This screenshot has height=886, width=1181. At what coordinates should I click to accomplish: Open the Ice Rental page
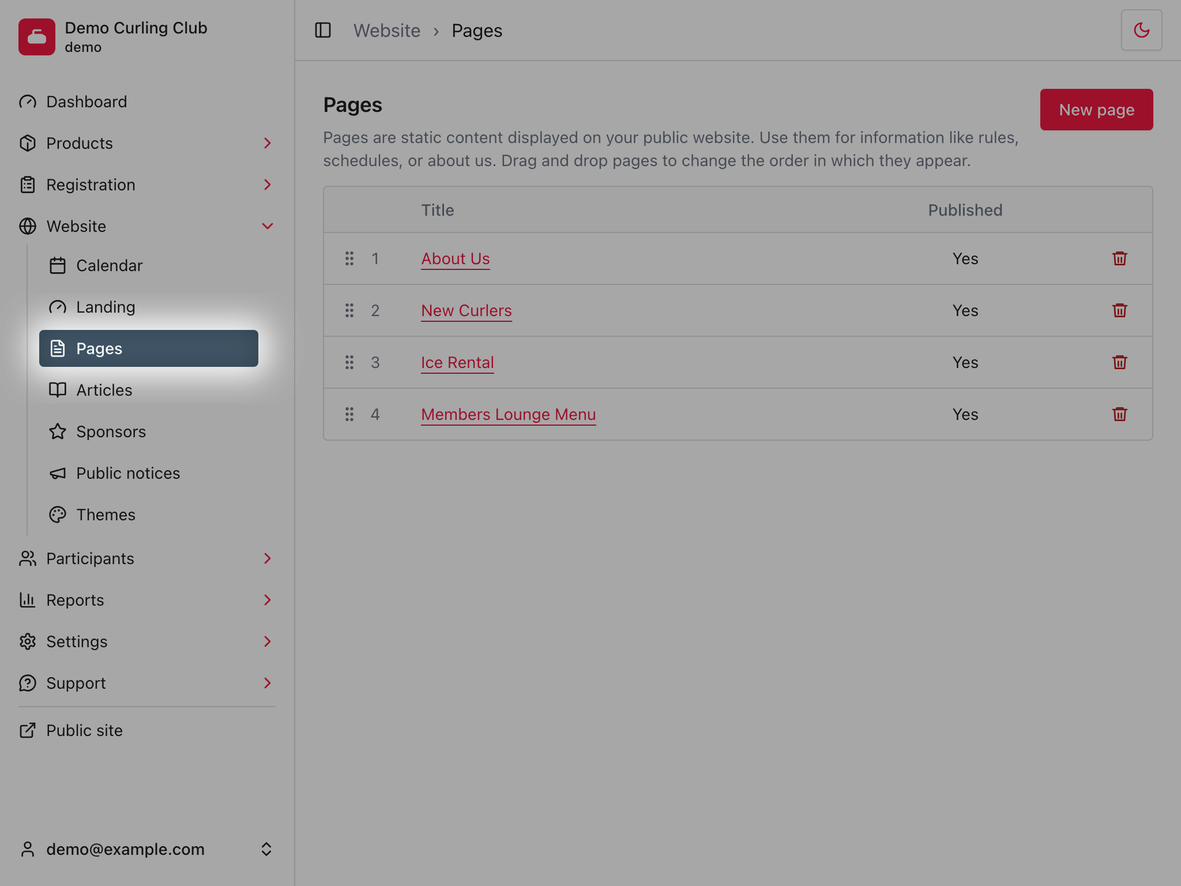click(457, 362)
